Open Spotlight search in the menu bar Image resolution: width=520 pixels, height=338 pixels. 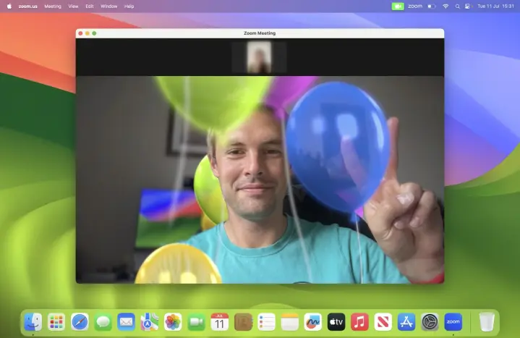click(457, 7)
